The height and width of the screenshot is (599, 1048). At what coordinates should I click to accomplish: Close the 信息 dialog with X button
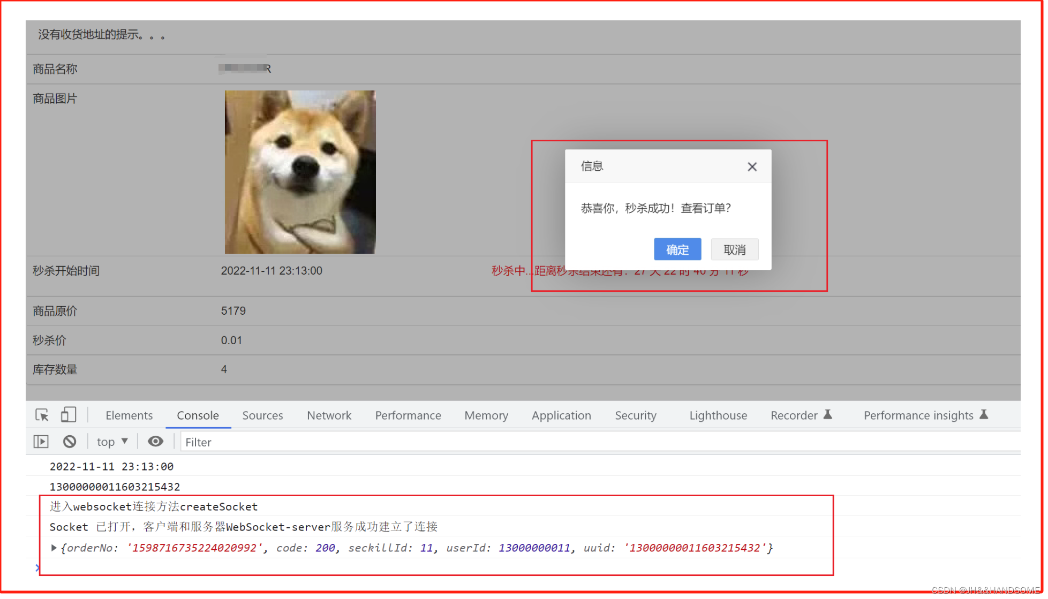(x=752, y=167)
